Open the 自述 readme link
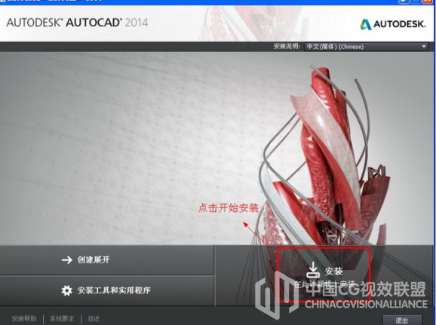 [94, 319]
